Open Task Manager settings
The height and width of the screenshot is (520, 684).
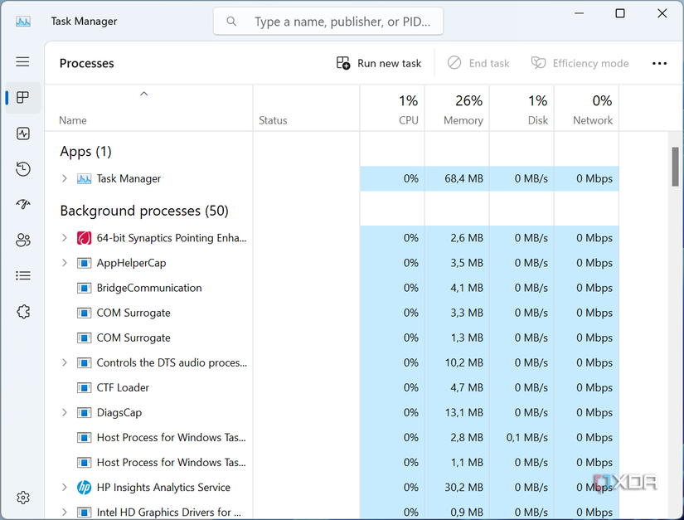coord(22,497)
